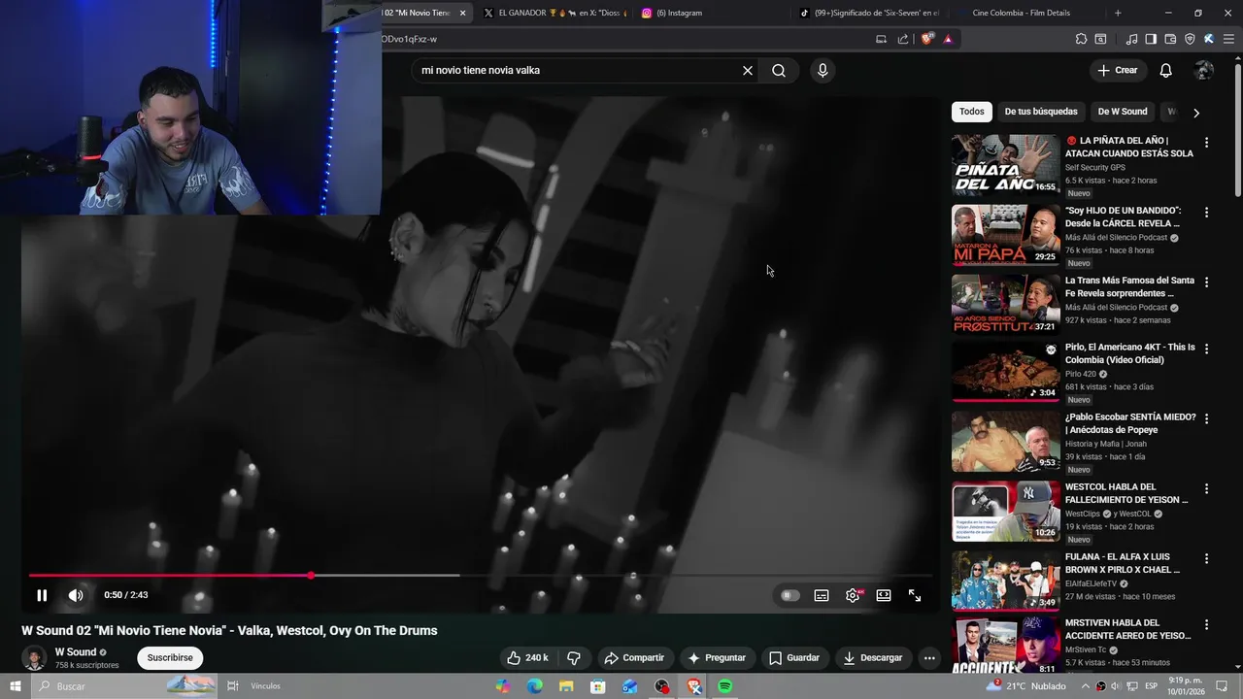Viewport: 1243px width, 699px height.
Task: Open the Brave playlist music note icon
Action: (1131, 39)
